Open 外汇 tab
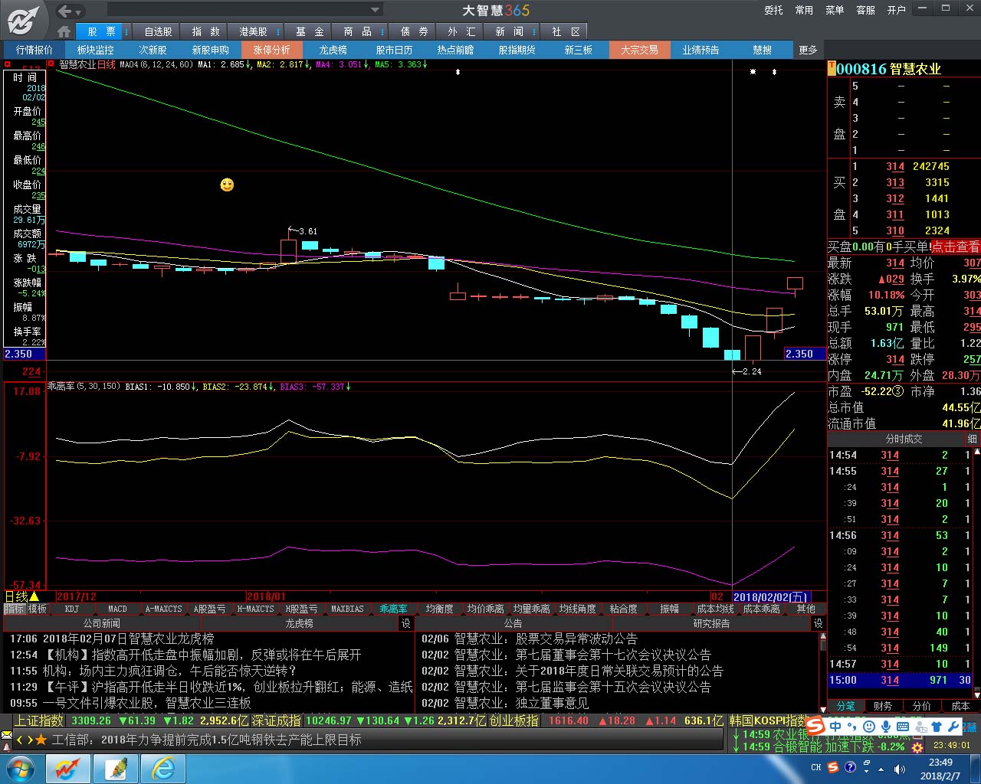Viewport: 981px width, 784px height. (x=461, y=31)
